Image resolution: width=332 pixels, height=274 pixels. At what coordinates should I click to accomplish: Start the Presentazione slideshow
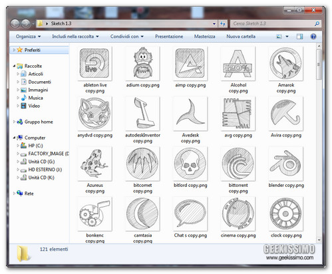tap(169, 37)
